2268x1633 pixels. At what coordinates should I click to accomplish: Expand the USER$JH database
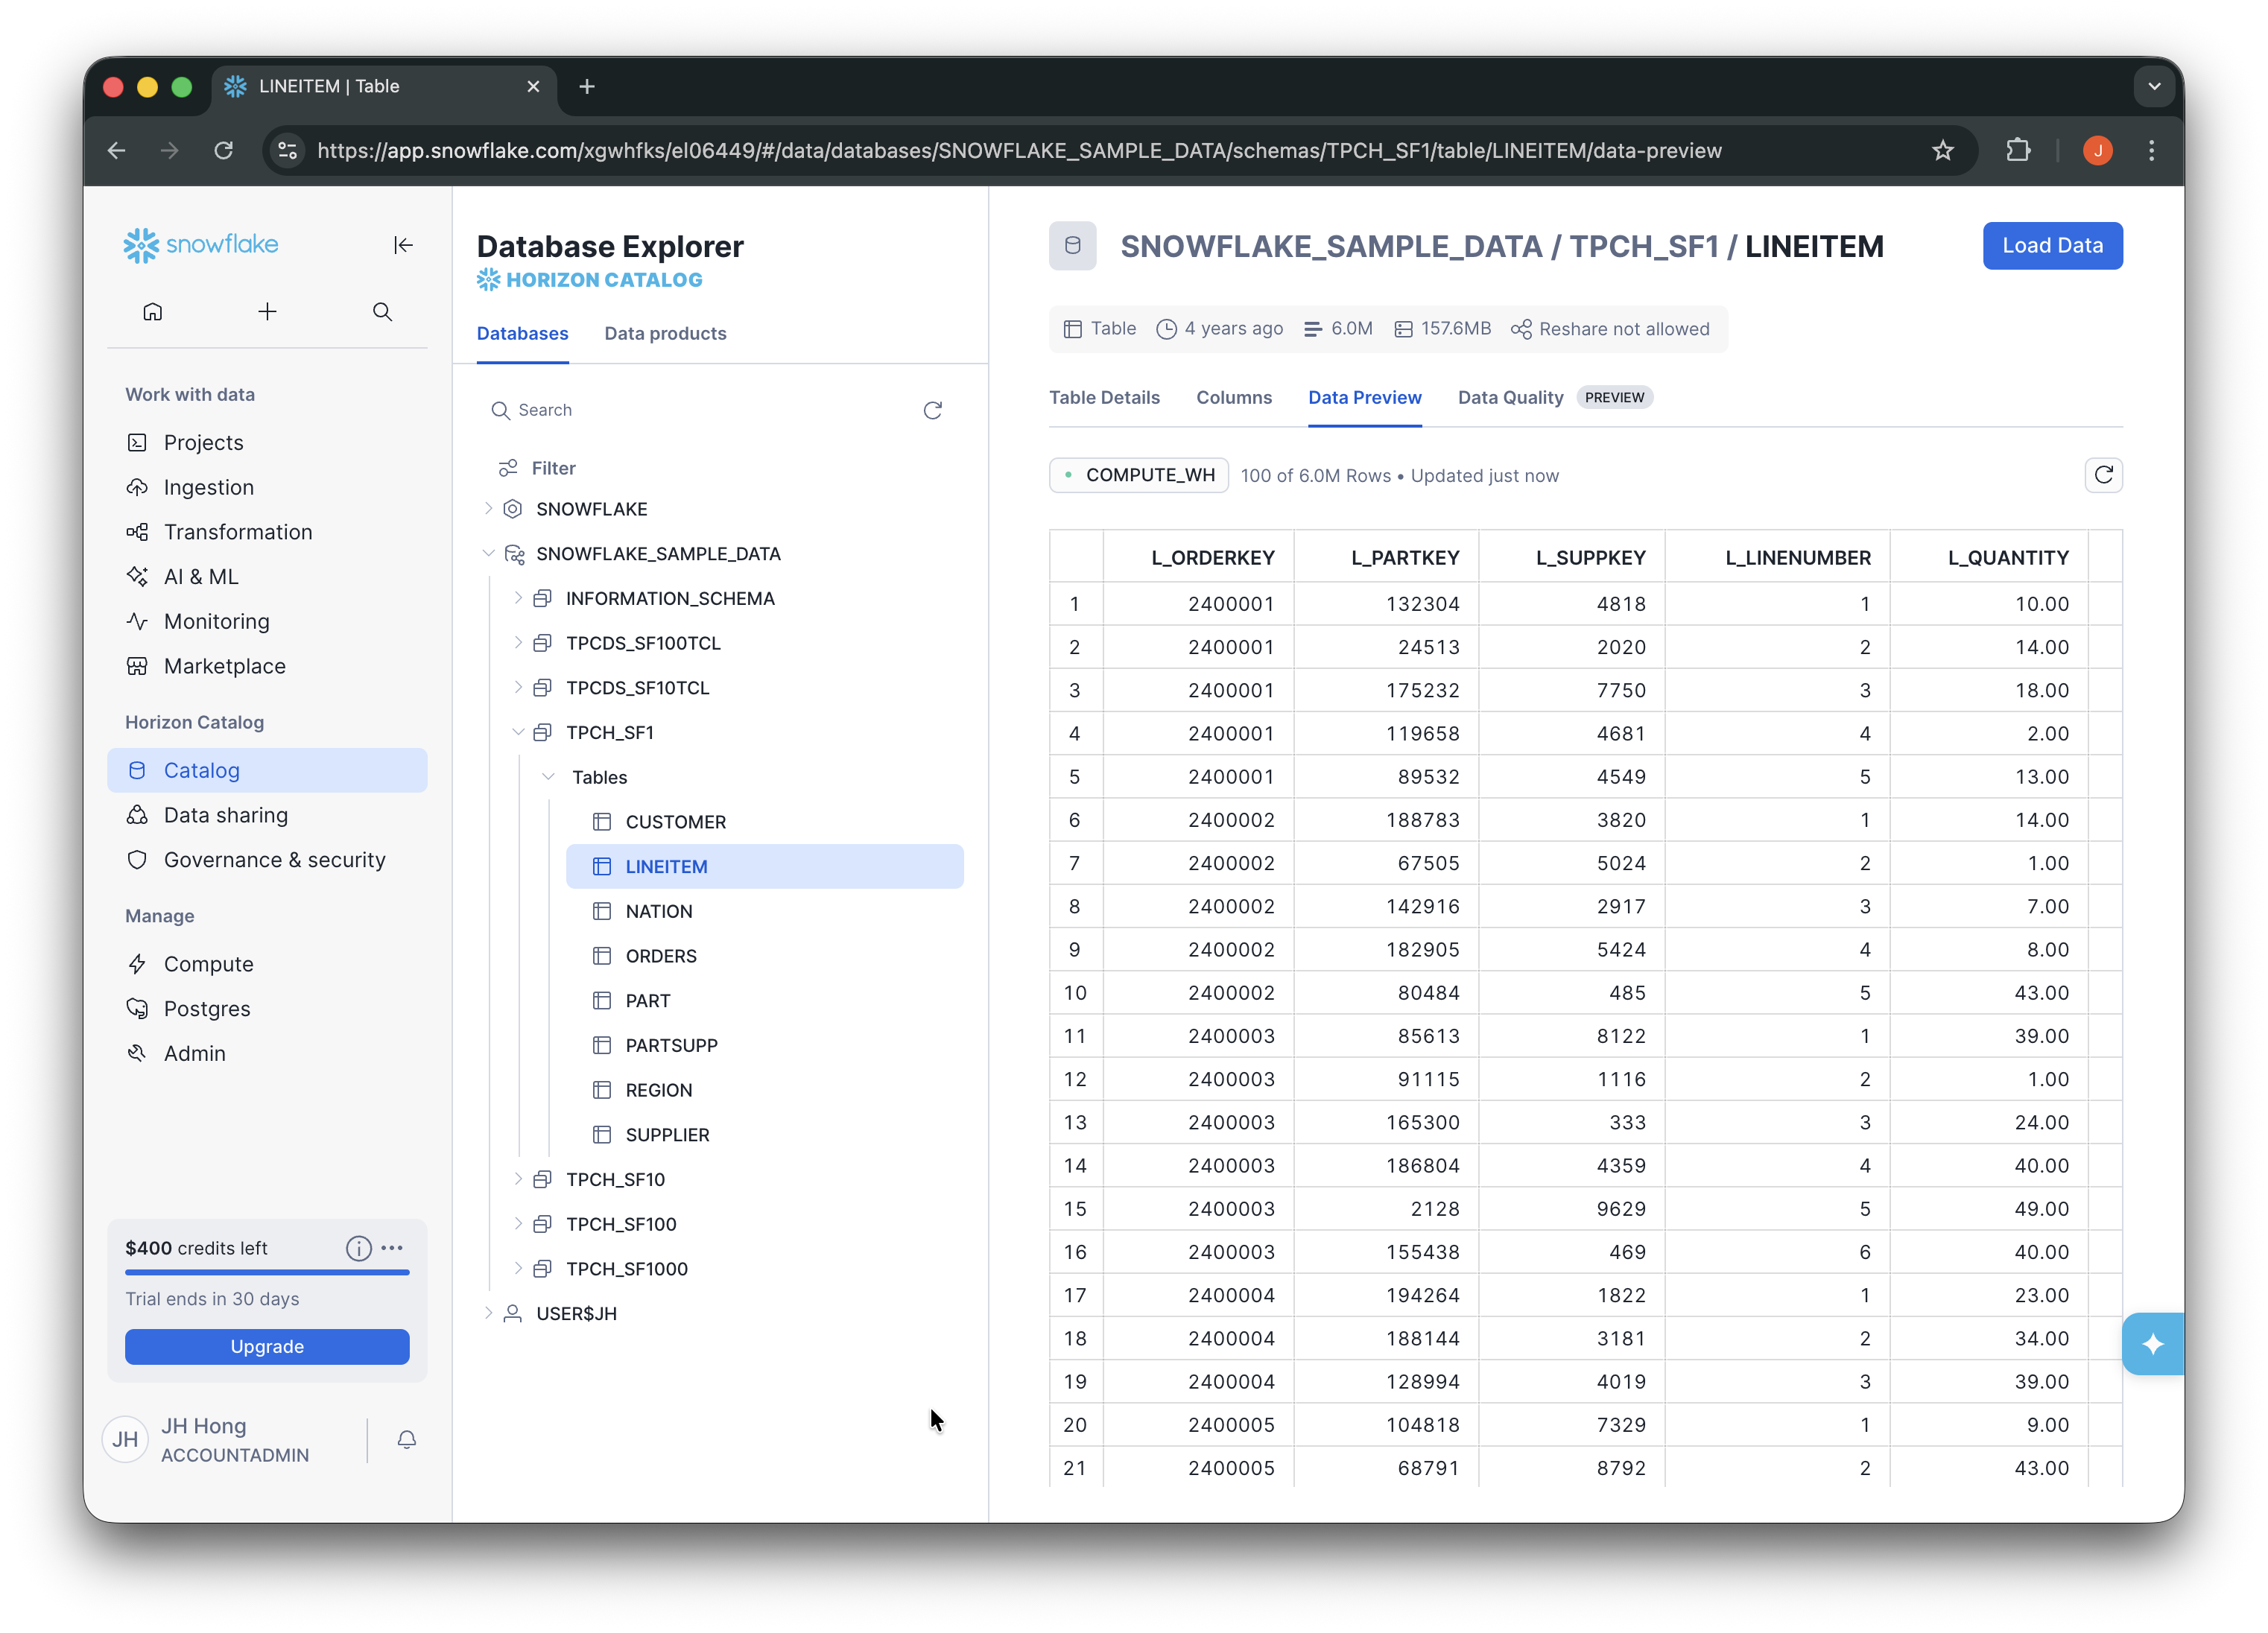pos(488,1314)
